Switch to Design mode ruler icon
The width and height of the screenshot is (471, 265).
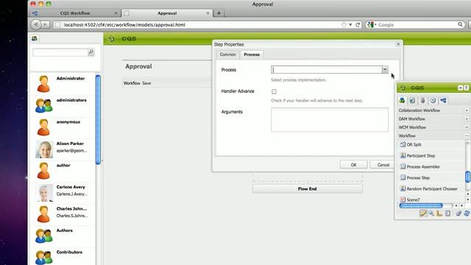tap(439, 213)
